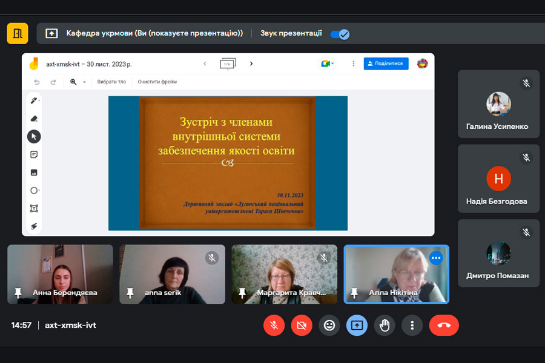Viewport: 545px width, 363px height.
Task: Expand the frame bar showing 1/6
Action: 228,64
